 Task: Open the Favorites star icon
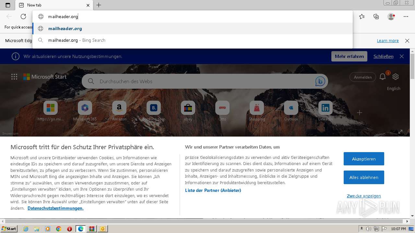[362, 17]
